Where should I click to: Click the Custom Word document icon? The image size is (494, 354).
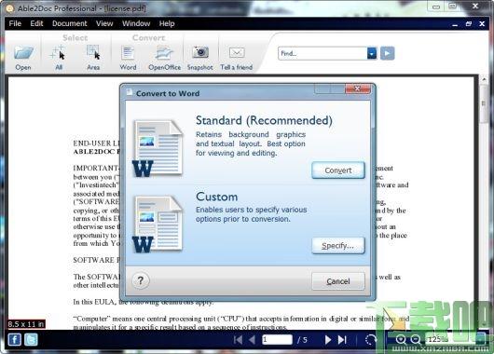pyautogui.click(x=158, y=225)
